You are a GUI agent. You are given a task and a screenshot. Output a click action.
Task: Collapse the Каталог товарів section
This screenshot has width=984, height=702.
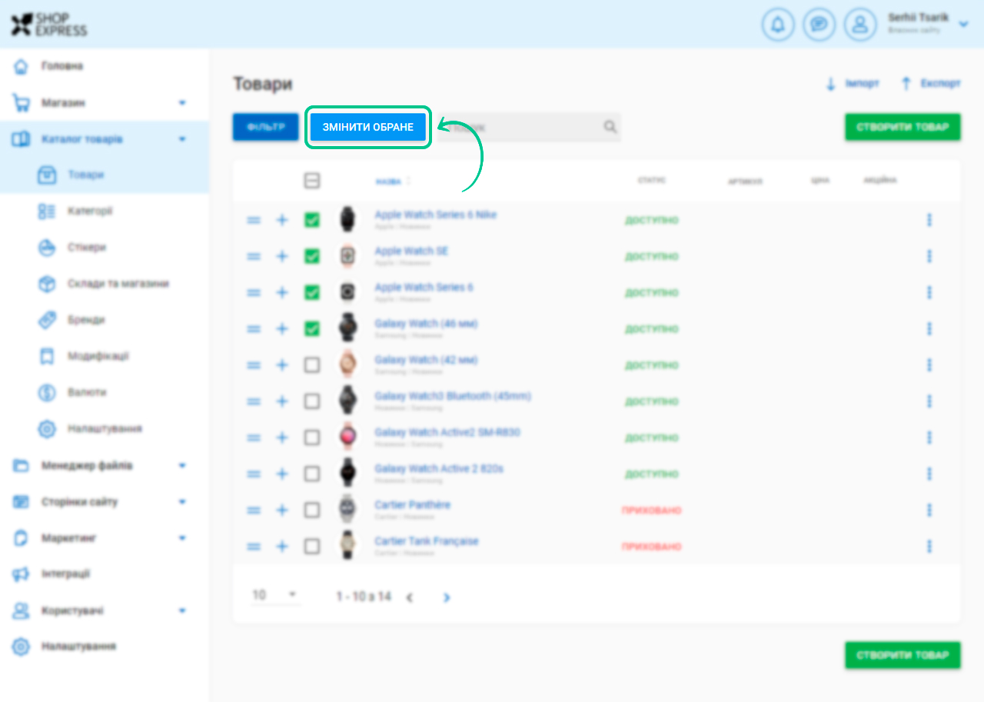click(182, 139)
